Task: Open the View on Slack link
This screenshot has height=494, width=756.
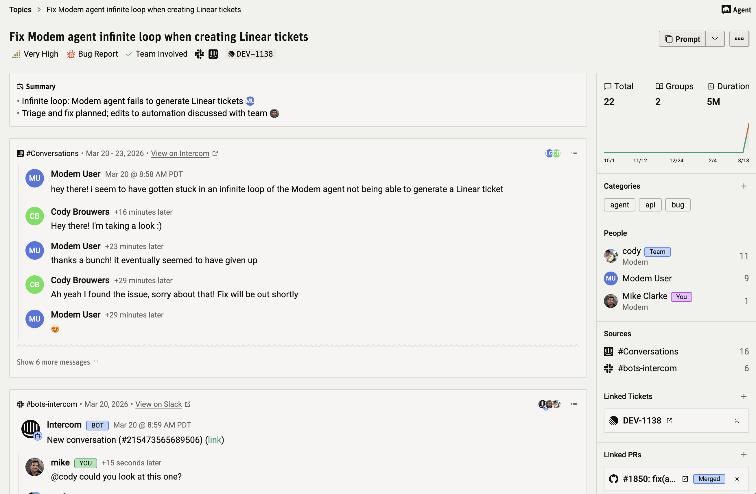Action: (158, 404)
